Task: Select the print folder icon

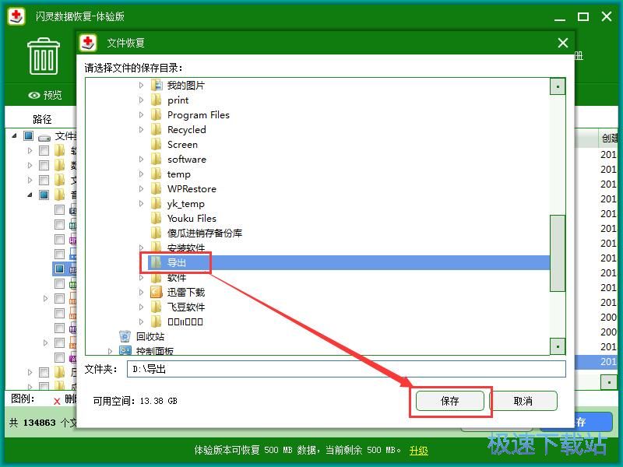Action: point(157,100)
